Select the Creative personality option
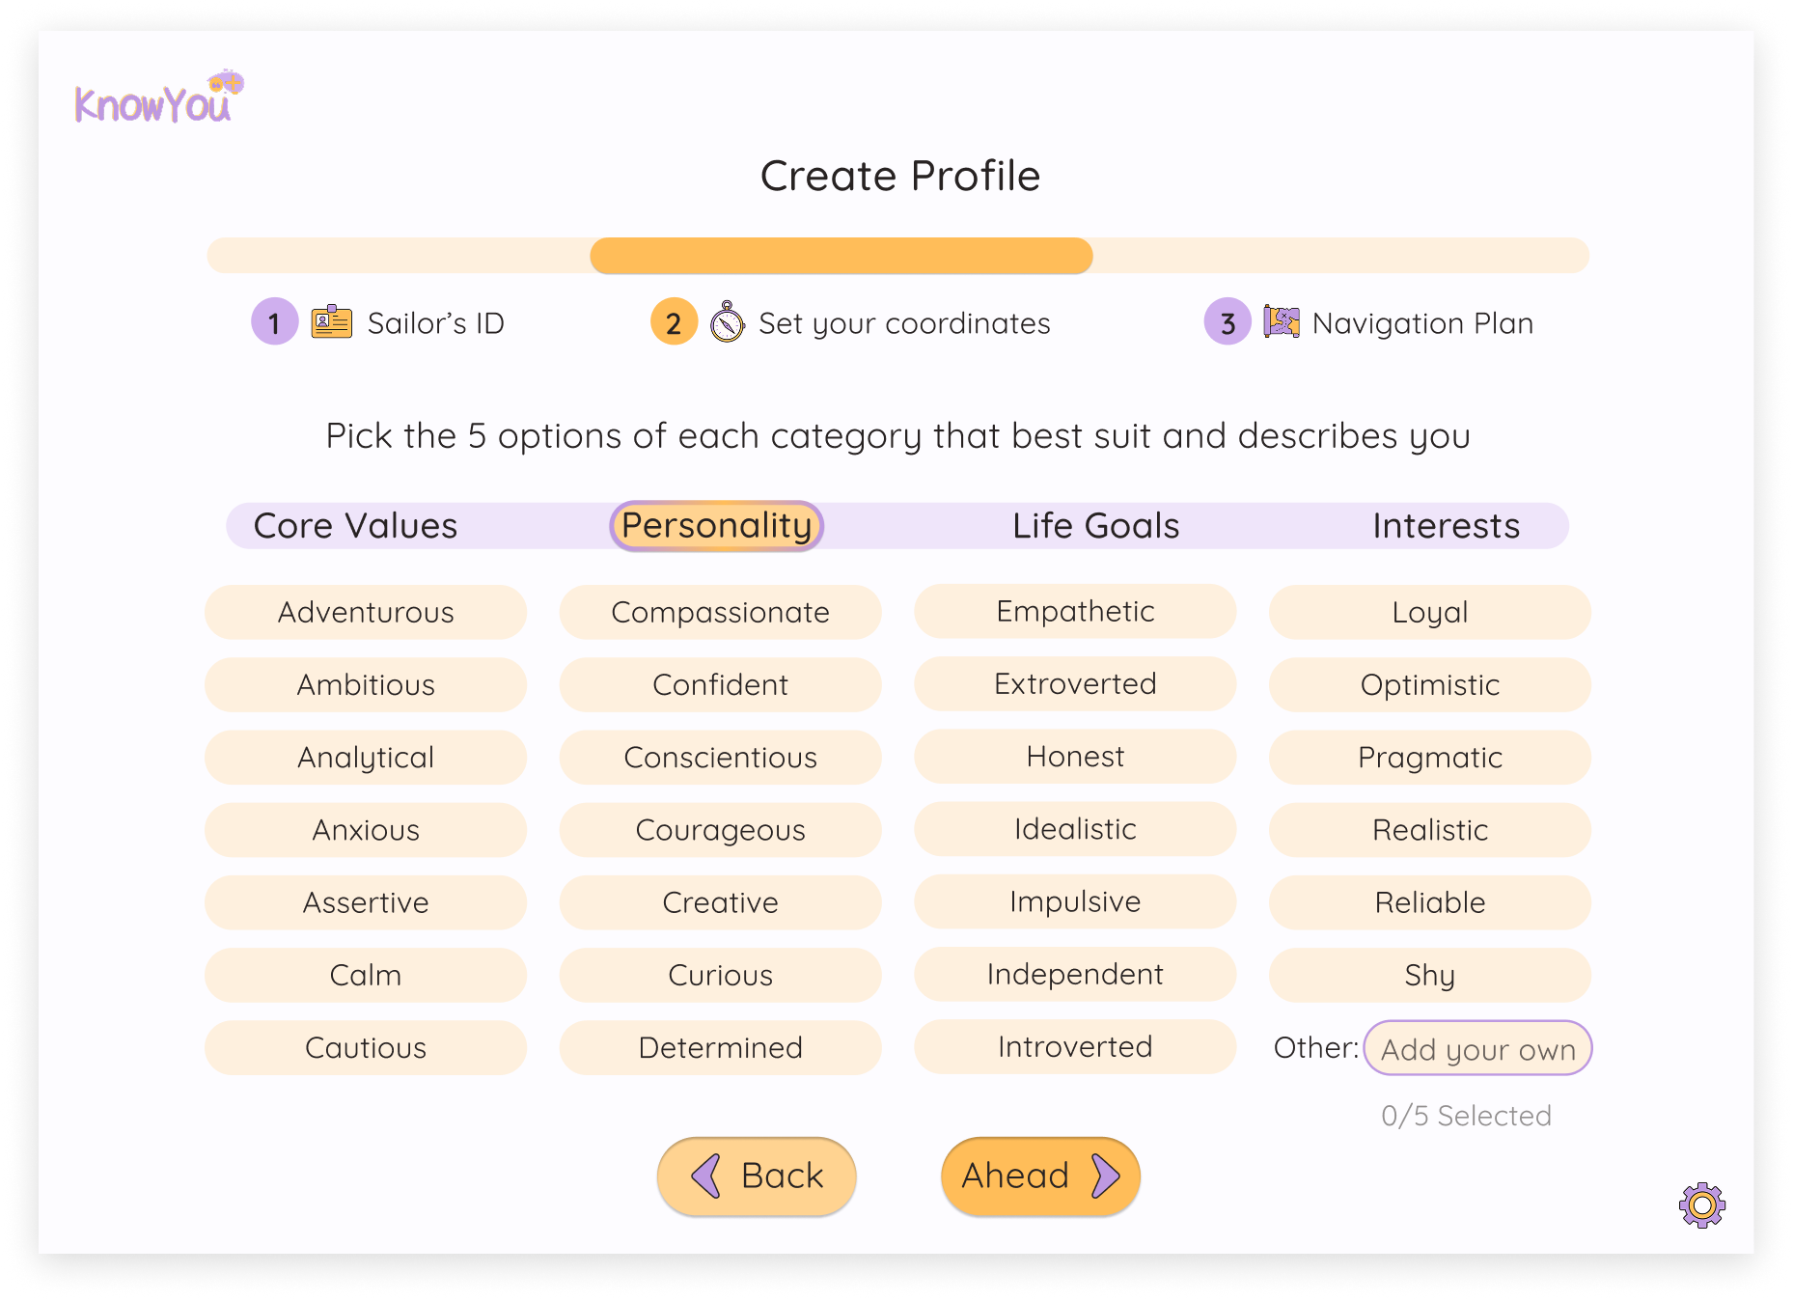The width and height of the screenshot is (1793, 1301). 720,902
